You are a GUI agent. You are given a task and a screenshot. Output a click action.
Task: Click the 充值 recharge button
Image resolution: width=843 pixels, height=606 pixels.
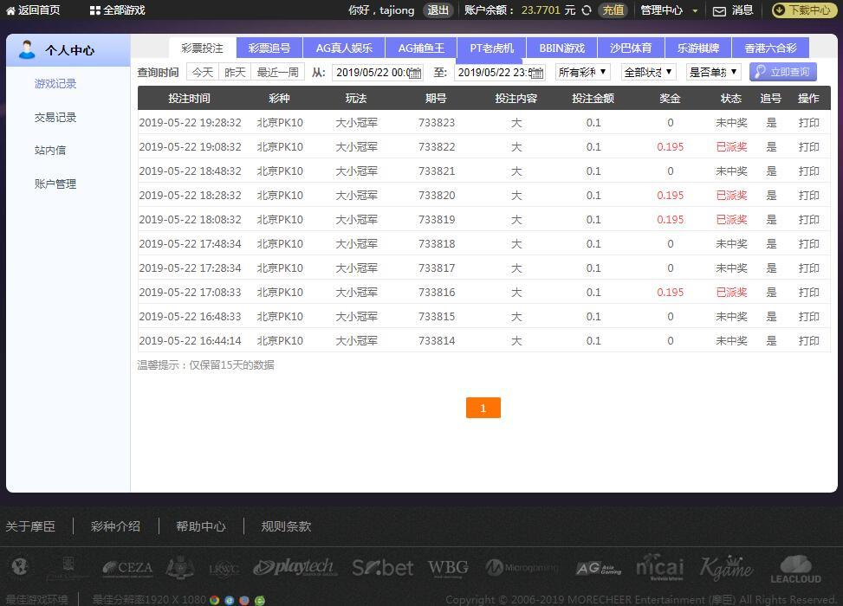[x=613, y=10]
